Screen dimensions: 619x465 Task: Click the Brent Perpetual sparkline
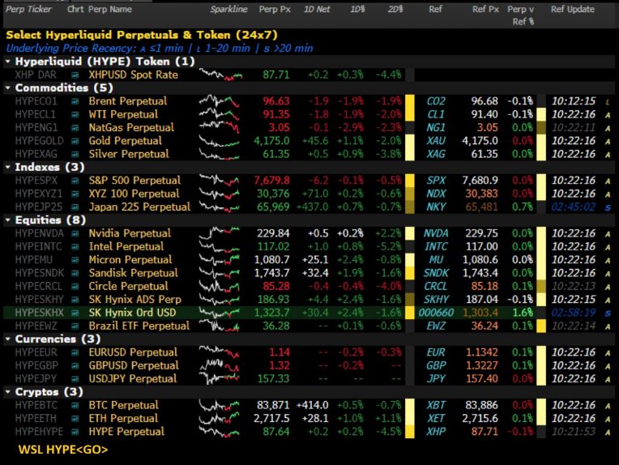click(x=220, y=101)
